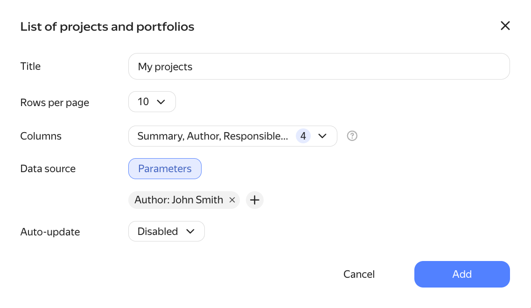This screenshot has width=531, height=308.
Task: Click the Auto-update label
Action: pos(50,232)
